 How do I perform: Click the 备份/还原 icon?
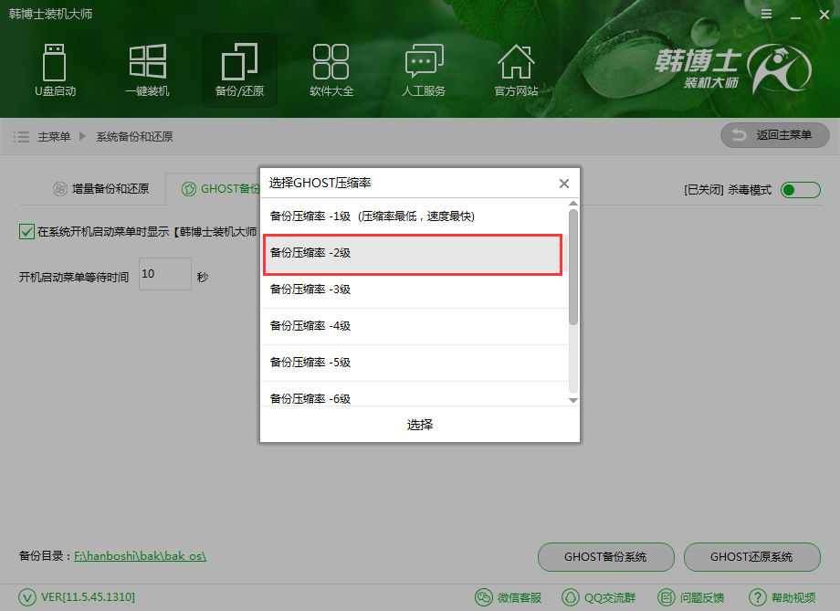coord(239,69)
